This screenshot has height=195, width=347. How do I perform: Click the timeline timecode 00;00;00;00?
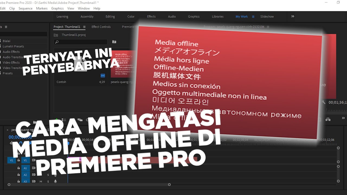coord(20,137)
